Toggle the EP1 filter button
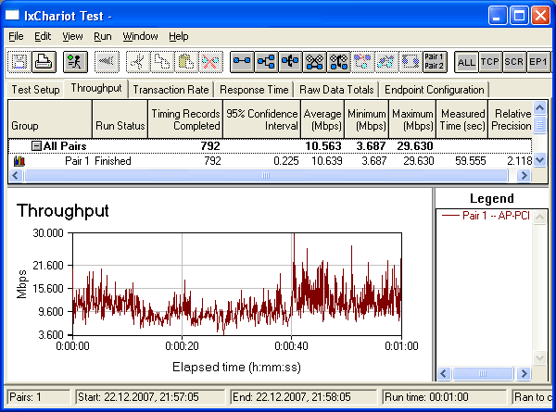Viewport: 556px width, 412px height. [x=538, y=62]
